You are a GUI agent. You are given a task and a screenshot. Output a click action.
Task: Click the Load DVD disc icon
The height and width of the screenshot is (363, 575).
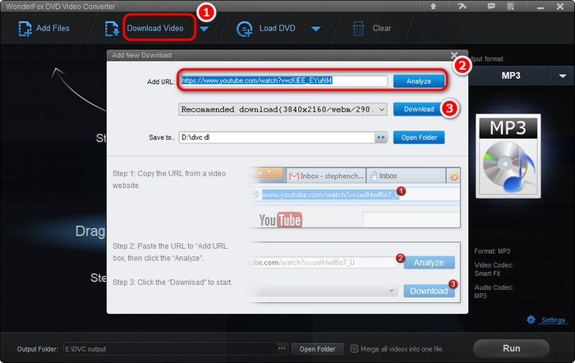click(245, 30)
